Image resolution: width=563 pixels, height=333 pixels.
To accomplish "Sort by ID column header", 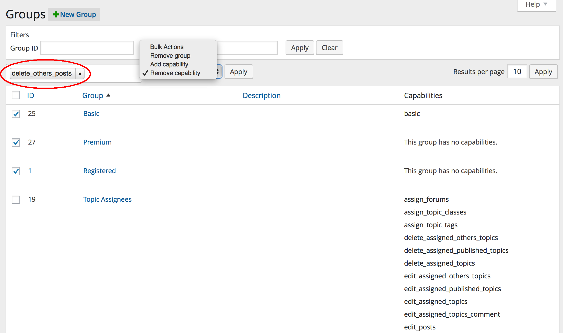I will [31, 96].
